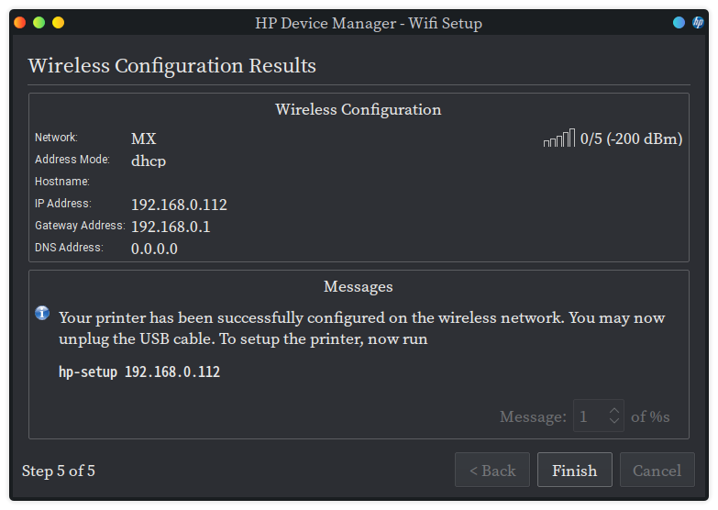
Task: Close the window with the red button
Action: 19,23
